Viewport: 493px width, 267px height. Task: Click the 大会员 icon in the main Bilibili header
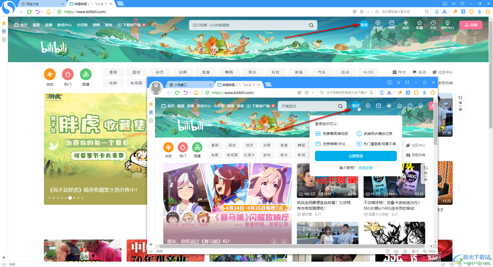coord(378,25)
